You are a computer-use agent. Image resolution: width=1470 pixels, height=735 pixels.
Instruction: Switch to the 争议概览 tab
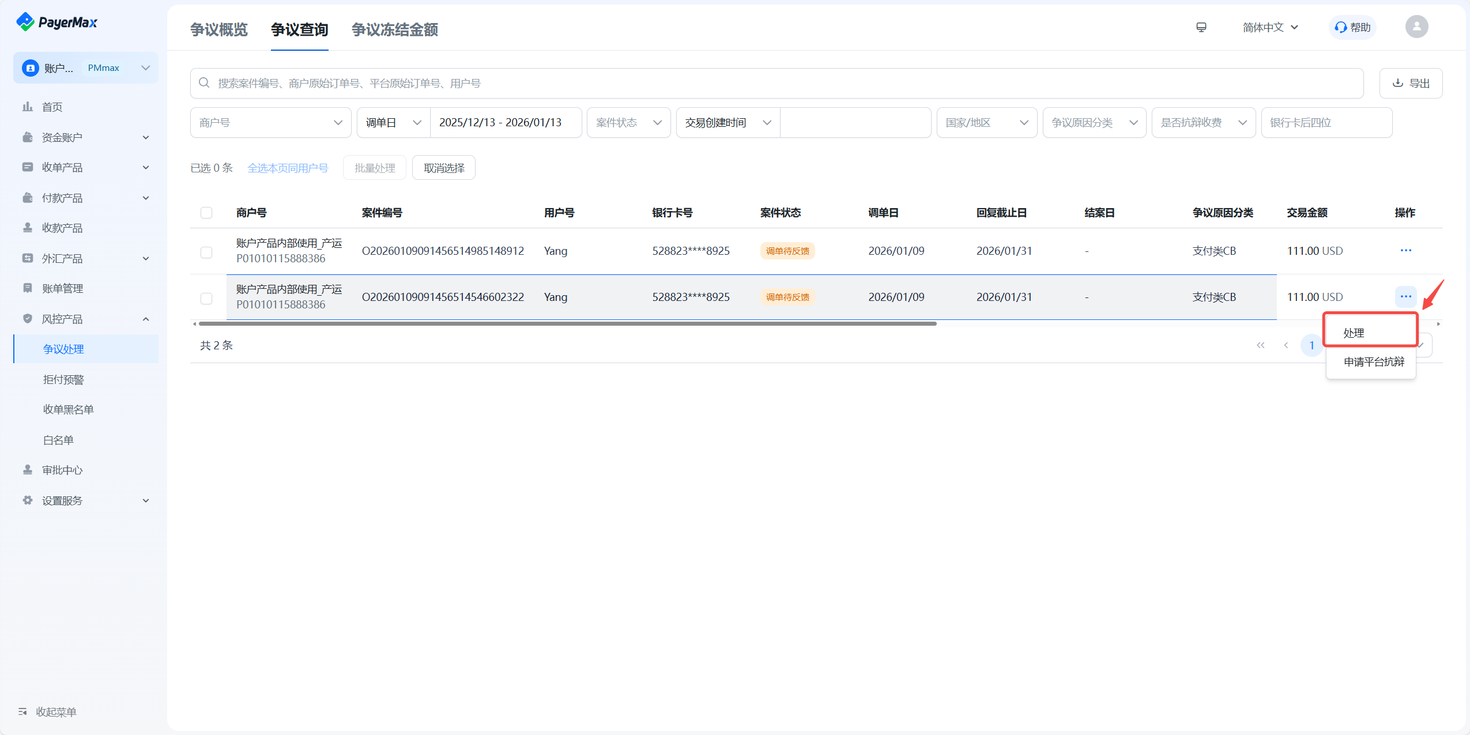coord(219,29)
